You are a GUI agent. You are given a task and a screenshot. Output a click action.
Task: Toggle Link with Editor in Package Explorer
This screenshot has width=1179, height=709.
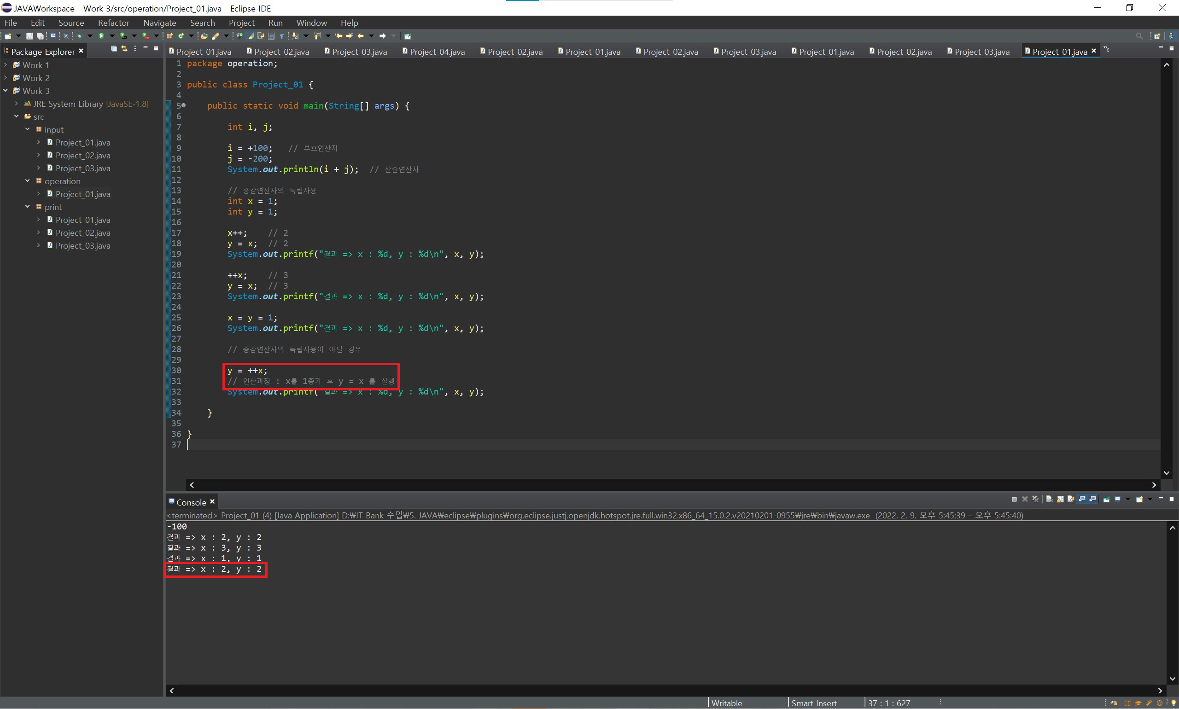click(x=124, y=49)
